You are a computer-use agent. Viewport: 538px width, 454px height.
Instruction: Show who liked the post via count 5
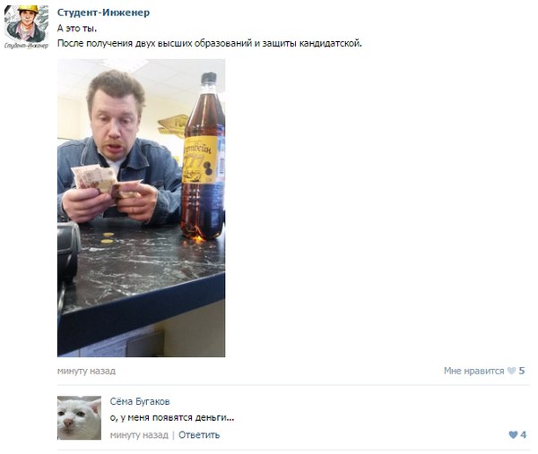coord(522,371)
